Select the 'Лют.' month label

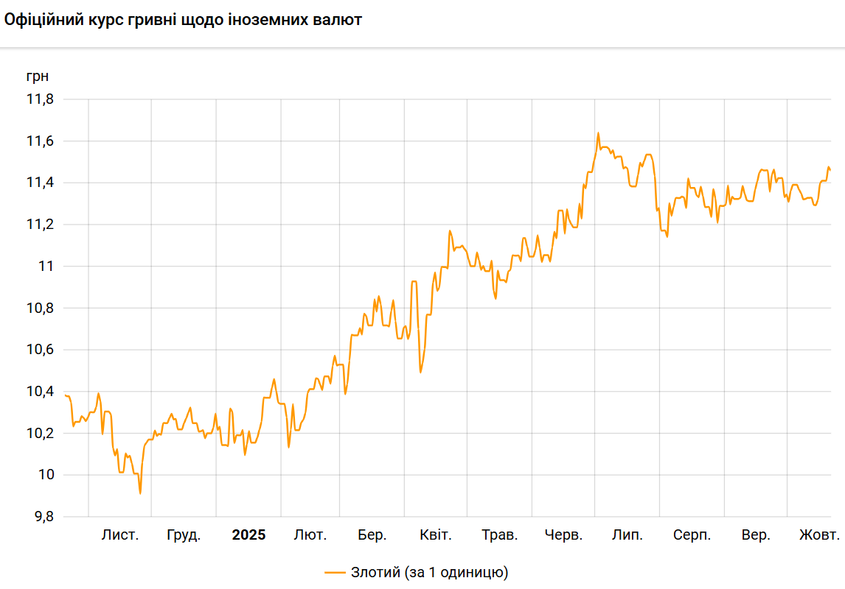pos(310,535)
